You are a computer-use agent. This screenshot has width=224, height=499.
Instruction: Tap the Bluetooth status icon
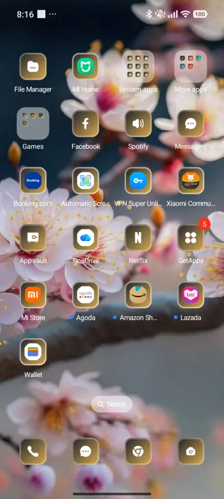pos(149,14)
